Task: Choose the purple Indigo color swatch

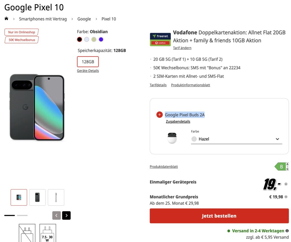Action: click(101, 39)
